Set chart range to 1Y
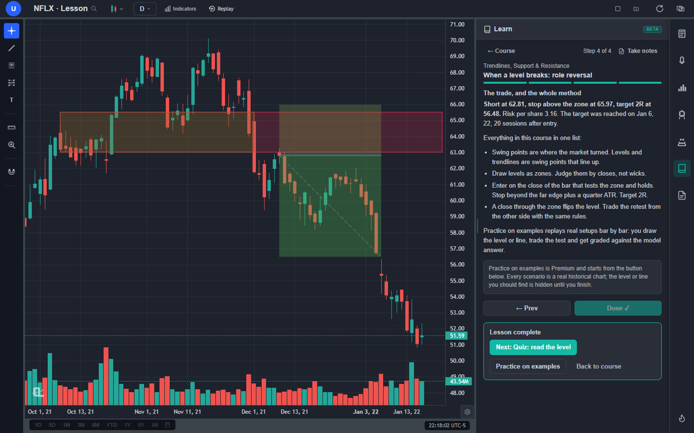The image size is (694, 433). click(127, 425)
